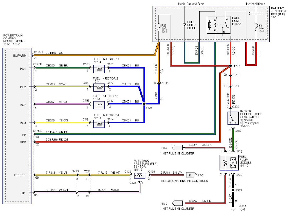Image resolution: width=288 pixels, height=213 pixels.
Task: Click the Electronic Engine Controls E arrow
Action: pos(191,175)
